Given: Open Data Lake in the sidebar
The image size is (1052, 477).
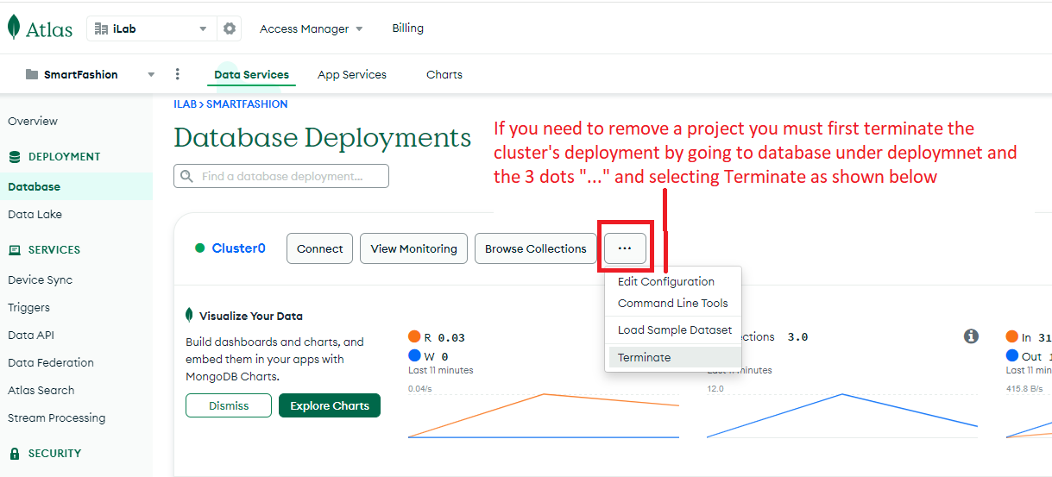Looking at the screenshot, I should coord(35,214).
